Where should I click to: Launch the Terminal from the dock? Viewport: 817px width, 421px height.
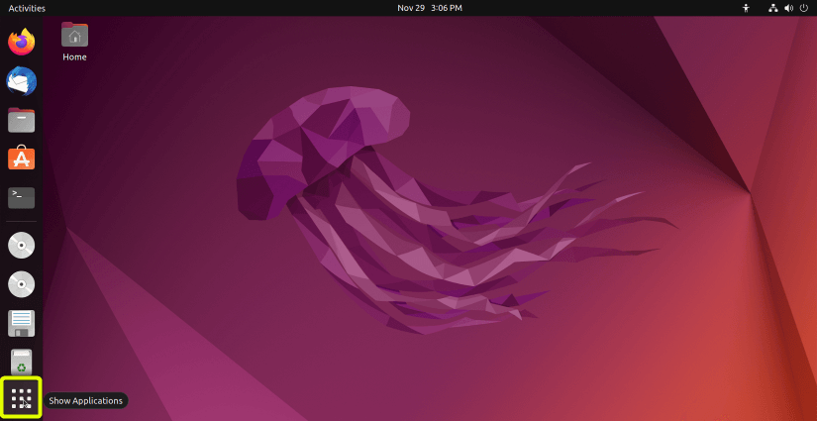pos(22,198)
